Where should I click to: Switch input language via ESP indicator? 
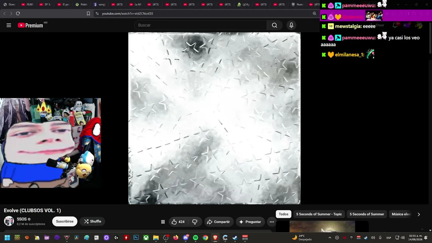pyautogui.click(x=389, y=238)
